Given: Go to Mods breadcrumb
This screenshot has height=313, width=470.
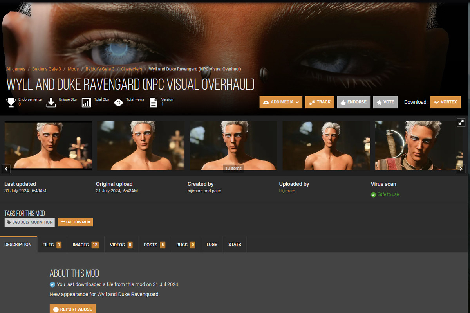Looking at the screenshot, I should (73, 69).
